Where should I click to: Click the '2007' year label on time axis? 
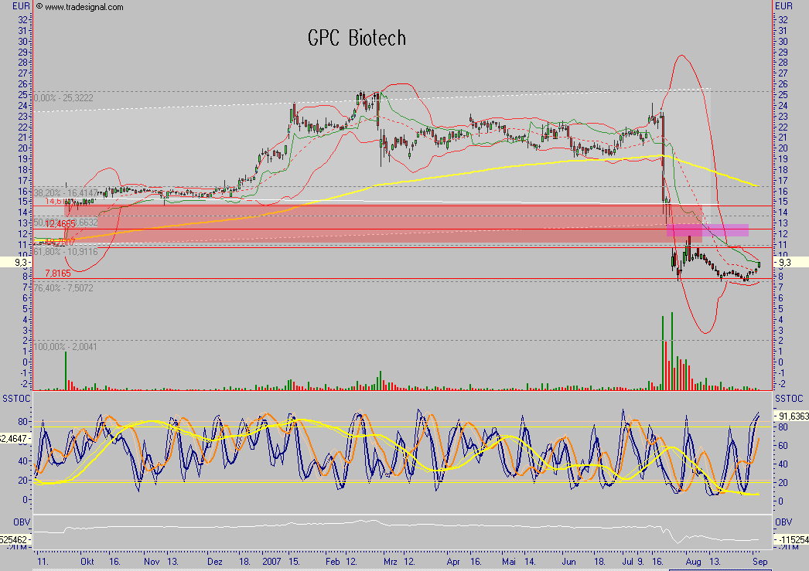pos(272,561)
